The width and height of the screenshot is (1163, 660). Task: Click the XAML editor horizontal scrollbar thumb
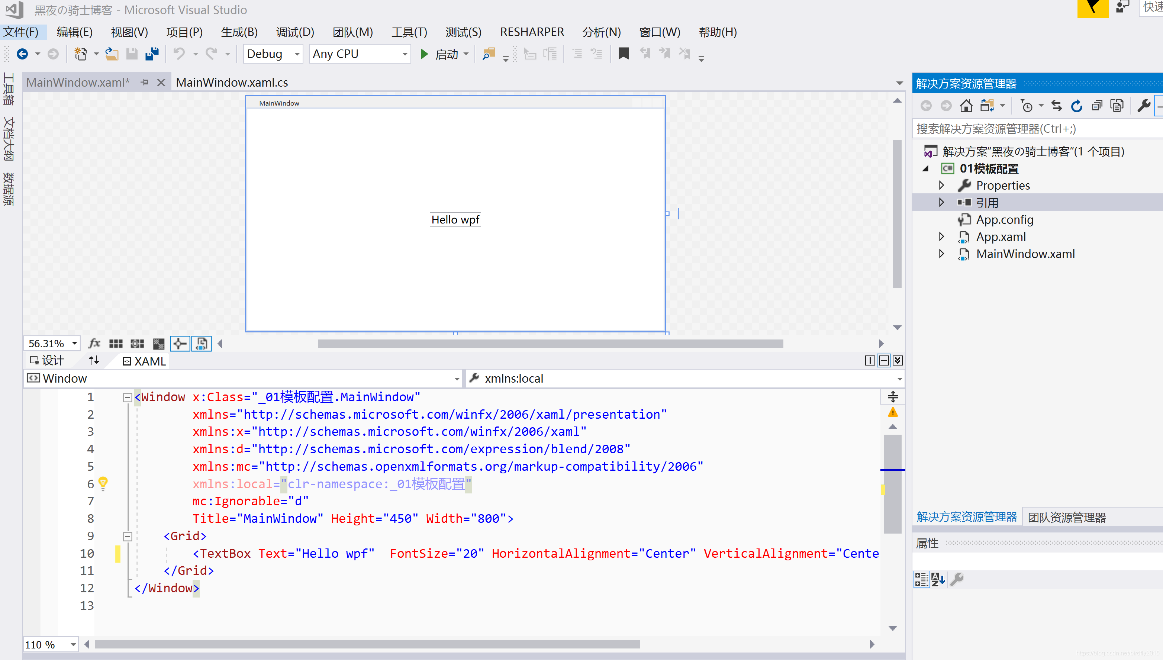click(x=367, y=645)
